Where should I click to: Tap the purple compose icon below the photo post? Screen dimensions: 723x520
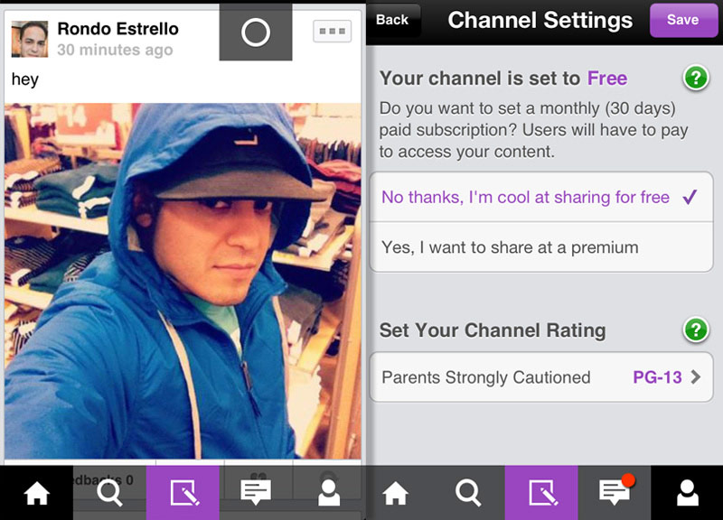pos(183,493)
